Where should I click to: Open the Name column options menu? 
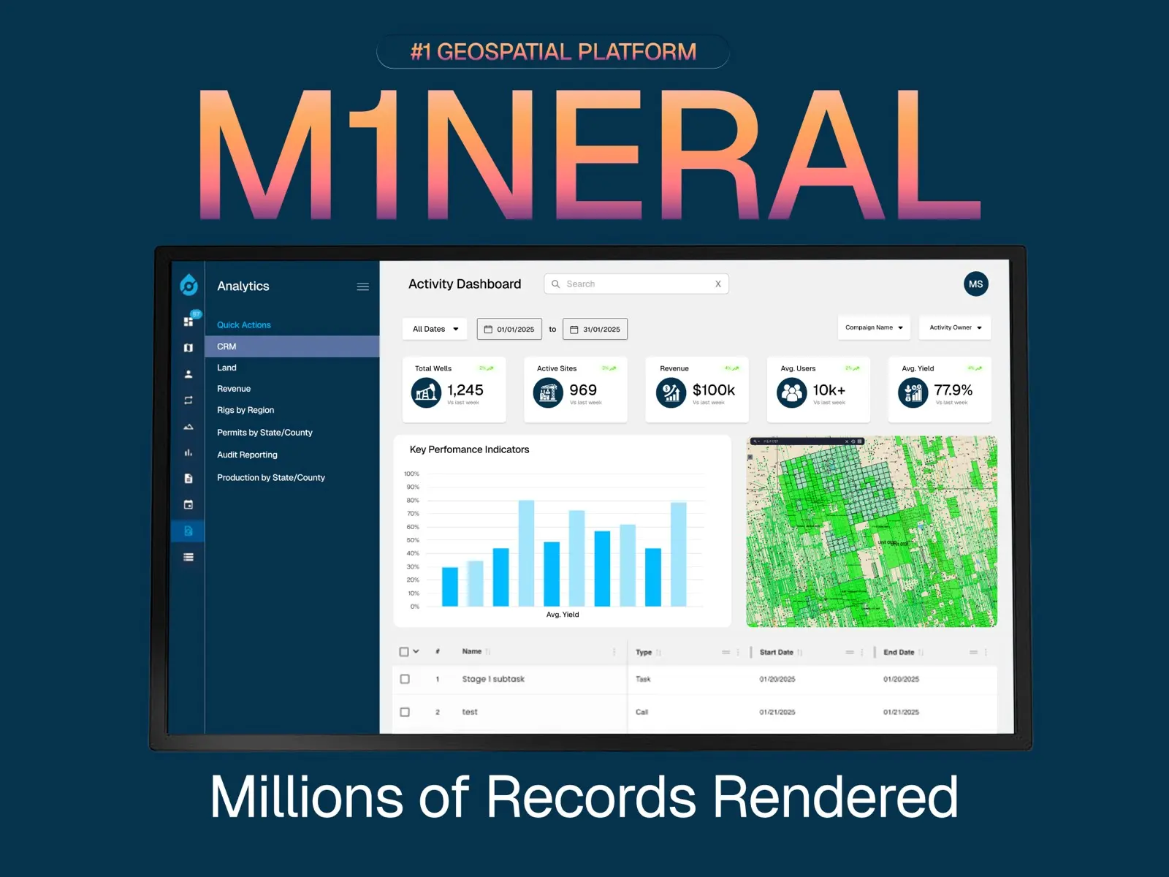coord(614,652)
